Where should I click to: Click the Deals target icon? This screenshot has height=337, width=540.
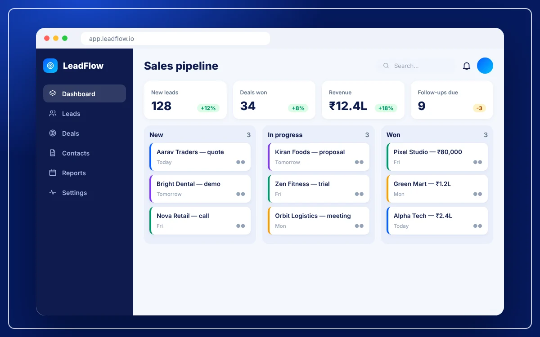click(x=53, y=133)
